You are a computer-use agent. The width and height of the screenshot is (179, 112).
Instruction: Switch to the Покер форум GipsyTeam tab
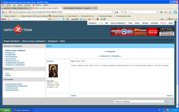pos(78,8)
